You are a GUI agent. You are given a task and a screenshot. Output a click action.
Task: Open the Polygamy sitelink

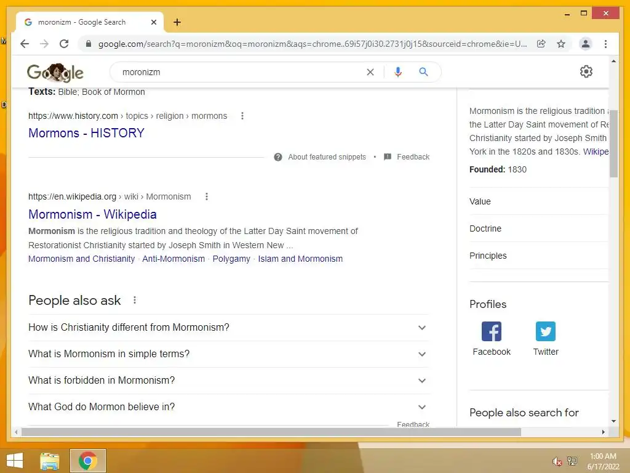click(231, 259)
